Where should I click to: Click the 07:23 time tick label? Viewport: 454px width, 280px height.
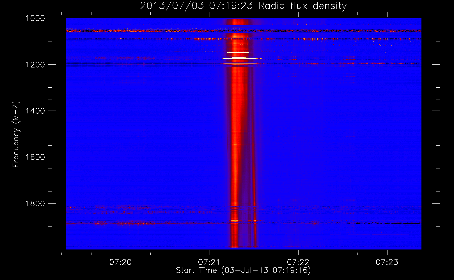pos(387,262)
